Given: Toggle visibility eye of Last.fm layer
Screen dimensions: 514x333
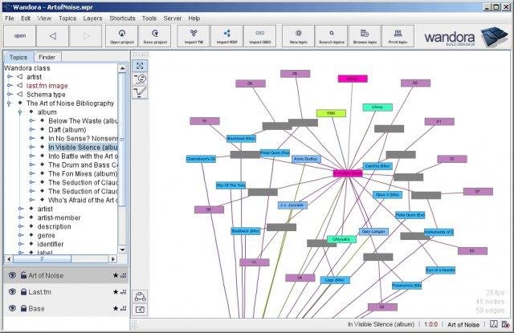Looking at the screenshot, I should (12, 291).
